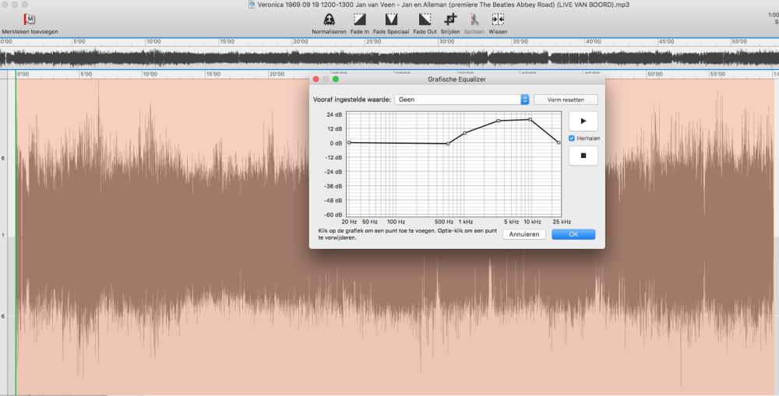Click the file icon in the window title

(x=252, y=5)
